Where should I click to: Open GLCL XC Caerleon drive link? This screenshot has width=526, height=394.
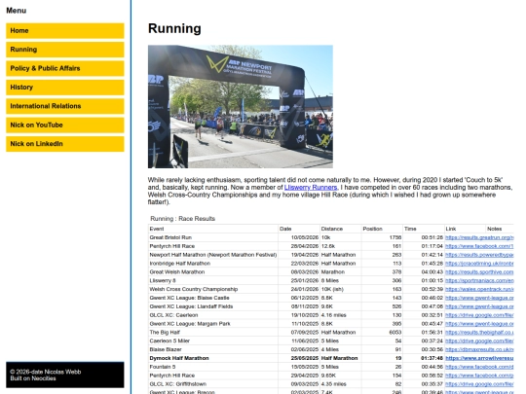pyautogui.click(x=479, y=315)
